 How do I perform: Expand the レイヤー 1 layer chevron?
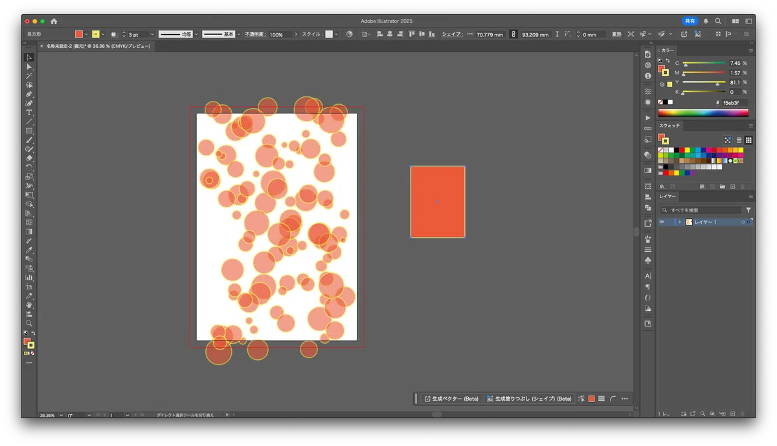click(x=679, y=222)
